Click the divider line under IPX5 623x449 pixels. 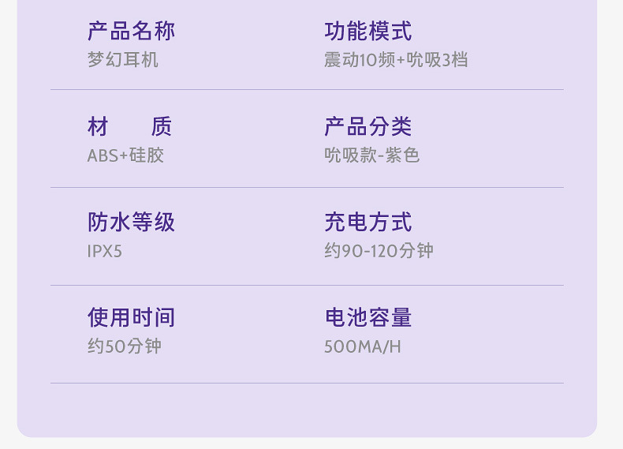point(307,285)
